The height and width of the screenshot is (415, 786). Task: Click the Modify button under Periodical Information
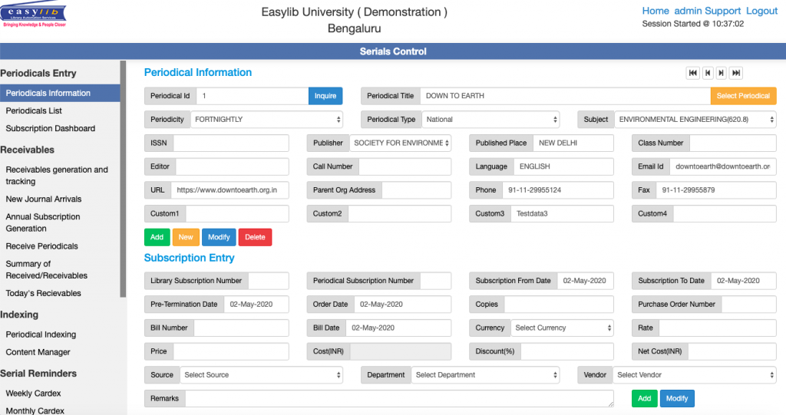tap(219, 237)
